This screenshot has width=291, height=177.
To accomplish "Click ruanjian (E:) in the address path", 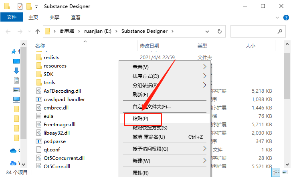I will click(98, 31).
